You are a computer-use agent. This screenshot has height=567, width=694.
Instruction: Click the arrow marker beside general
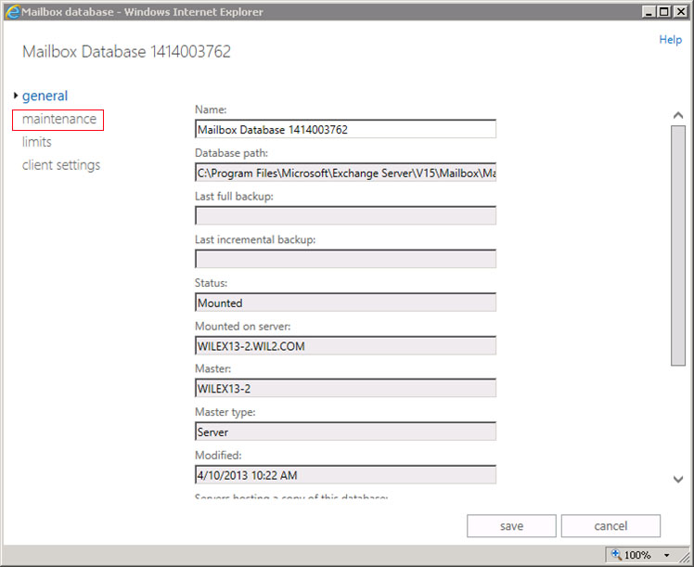pos(16,96)
